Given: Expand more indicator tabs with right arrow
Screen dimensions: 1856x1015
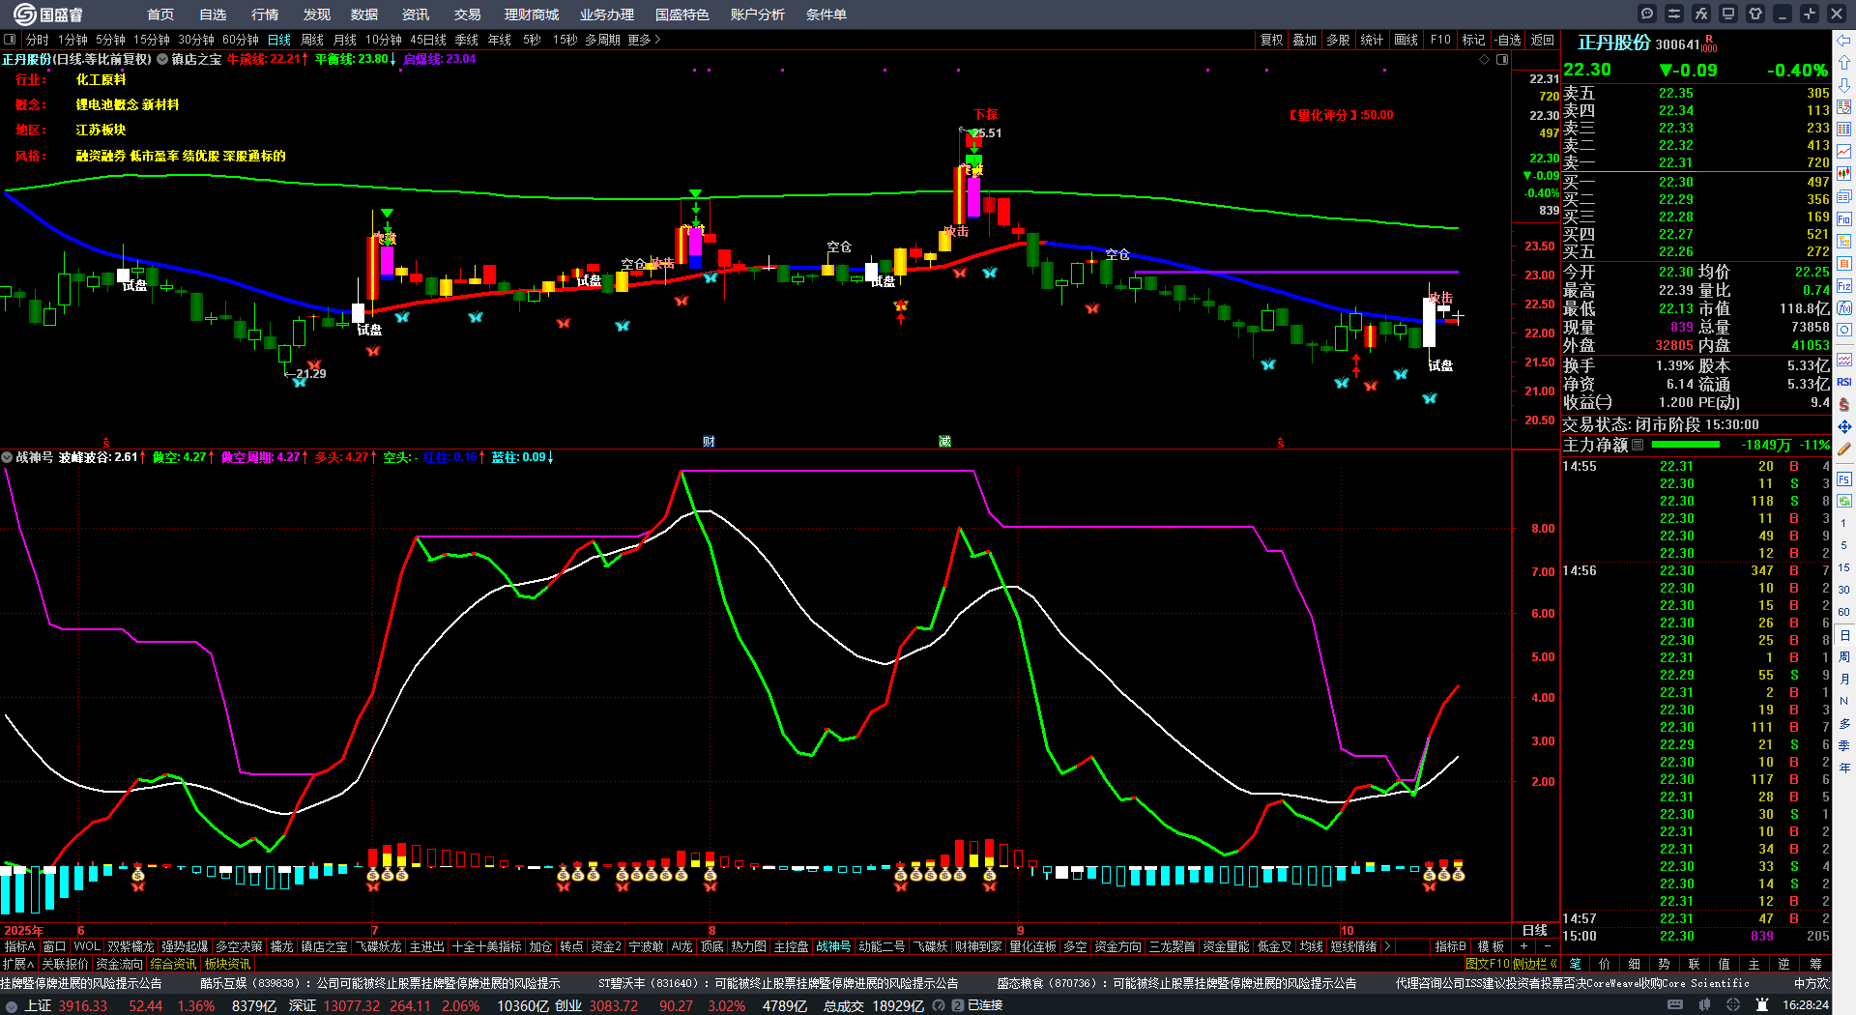Looking at the screenshot, I should click(x=1387, y=946).
